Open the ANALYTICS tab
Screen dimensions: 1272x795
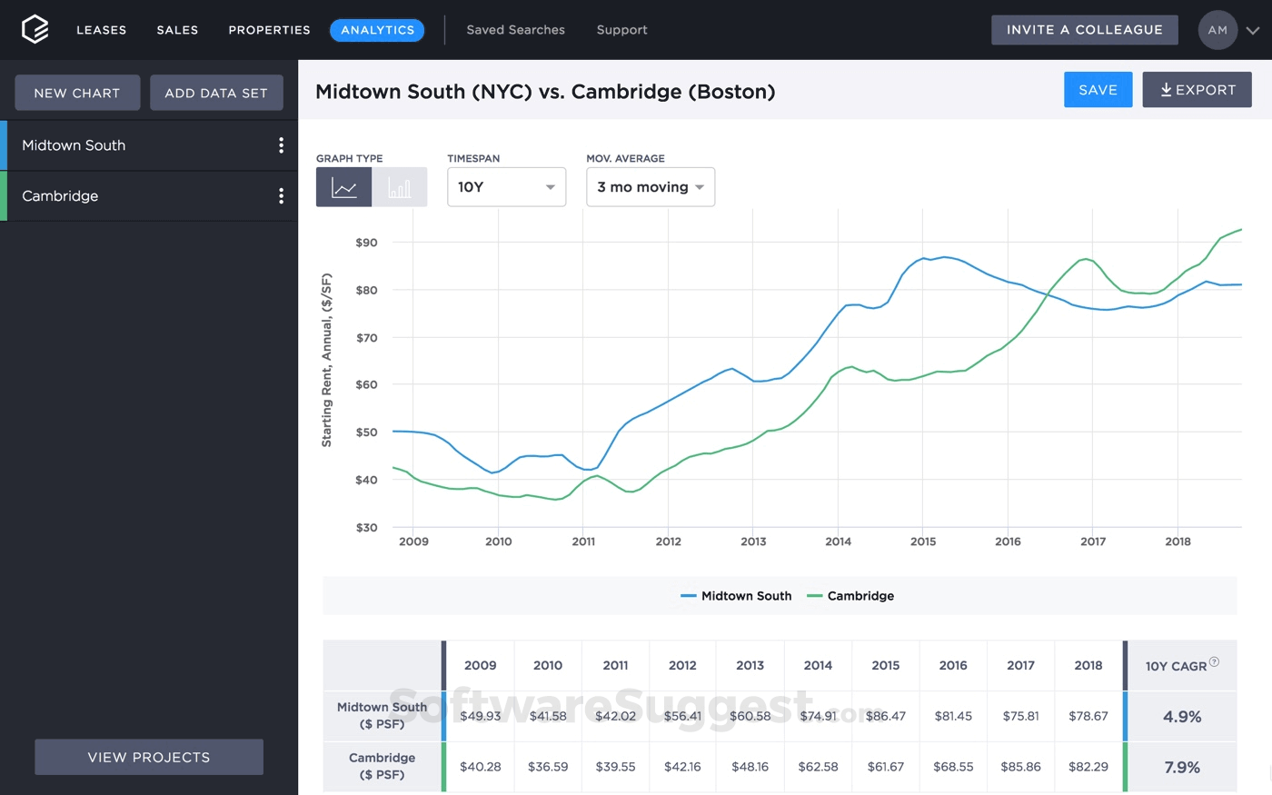tap(377, 30)
